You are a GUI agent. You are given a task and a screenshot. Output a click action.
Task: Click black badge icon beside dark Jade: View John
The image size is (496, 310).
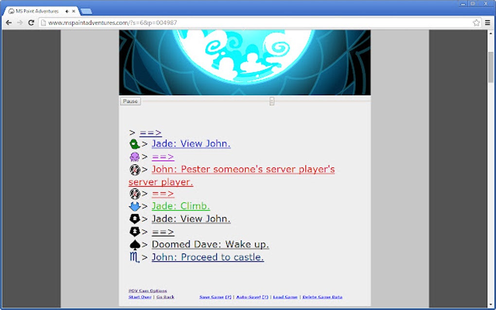(x=135, y=219)
